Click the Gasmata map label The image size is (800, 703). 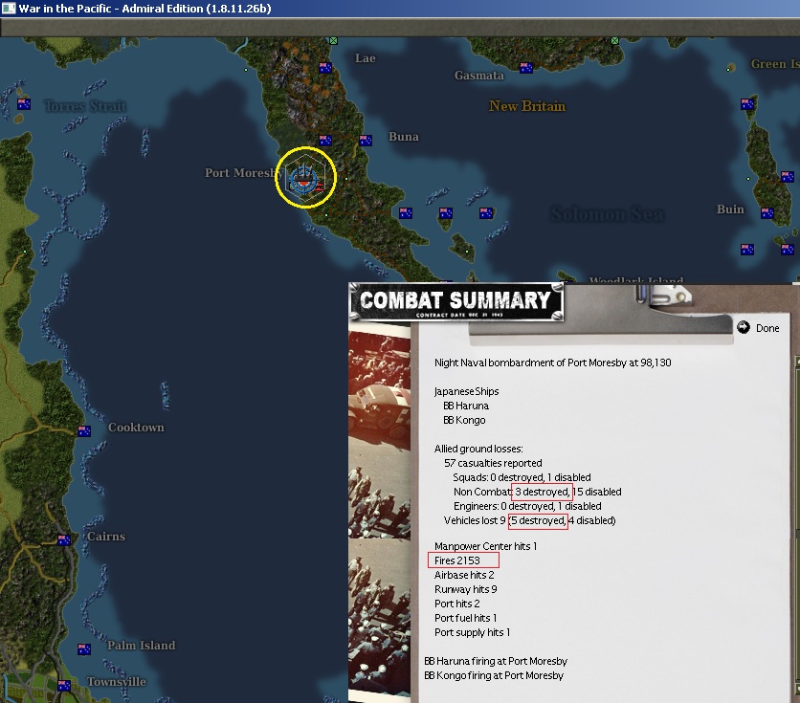[x=479, y=76]
